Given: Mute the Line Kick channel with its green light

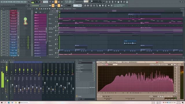Looking at the screenshot, I should pyautogui.click(x=2, y=37).
